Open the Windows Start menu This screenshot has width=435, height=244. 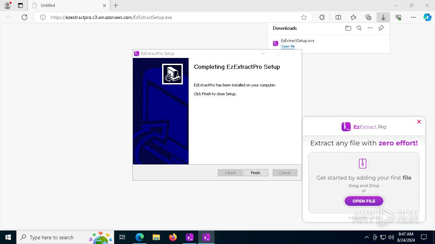click(8, 237)
